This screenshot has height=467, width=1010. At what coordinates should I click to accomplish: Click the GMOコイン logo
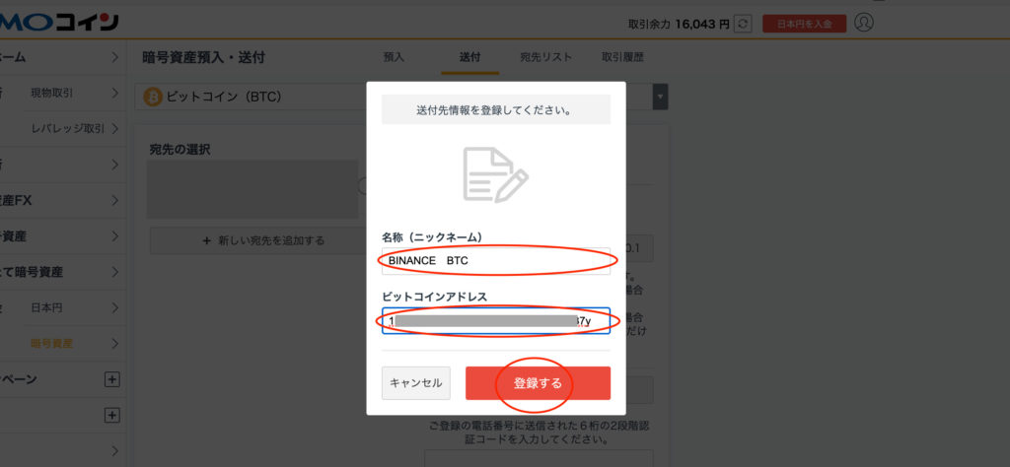click(x=59, y=22)
